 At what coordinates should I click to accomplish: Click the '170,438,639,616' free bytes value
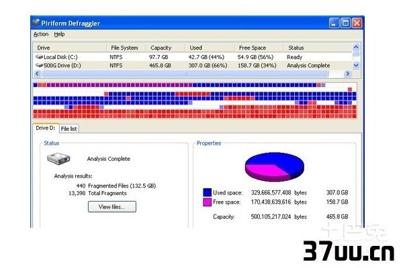[271, 202]
